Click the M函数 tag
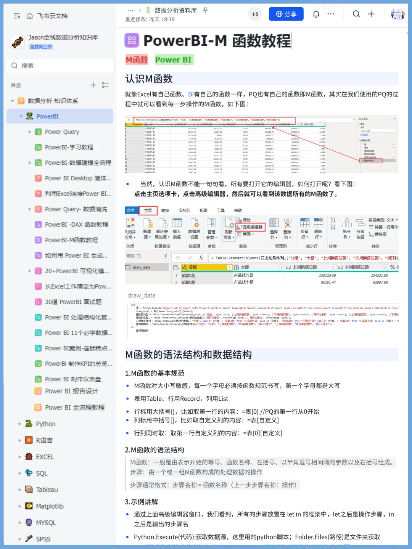 pos(137,60)
